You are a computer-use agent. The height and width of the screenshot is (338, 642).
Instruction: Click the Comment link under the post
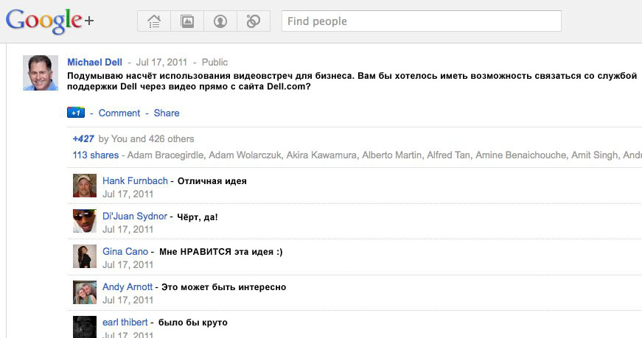tap(119, 113)
